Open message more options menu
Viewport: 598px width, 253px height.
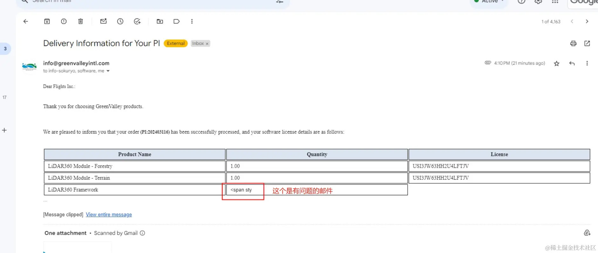pos(587,63)
